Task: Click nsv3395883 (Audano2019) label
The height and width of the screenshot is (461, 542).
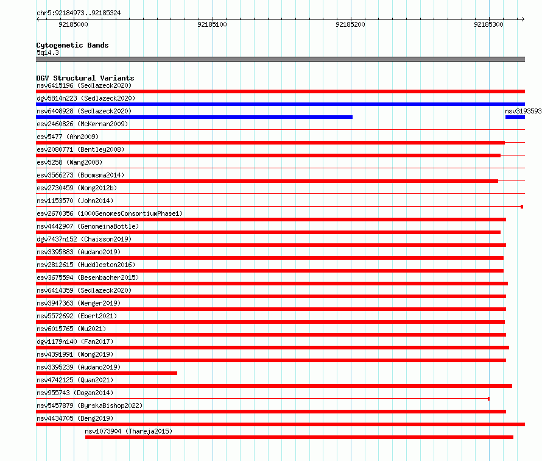Action: (x=79, y=252)
